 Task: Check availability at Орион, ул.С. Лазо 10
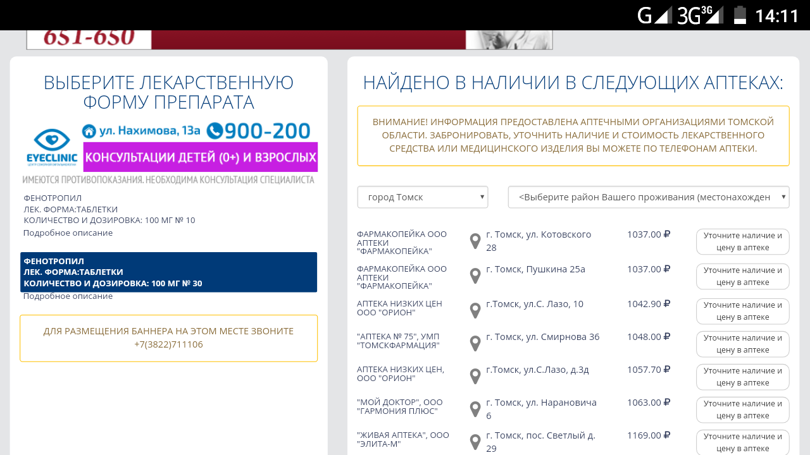(743, 311)
